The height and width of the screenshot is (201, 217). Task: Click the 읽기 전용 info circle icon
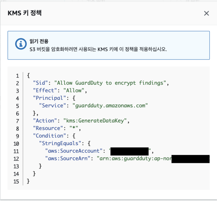pyautogui.click(x=21, y=44)
